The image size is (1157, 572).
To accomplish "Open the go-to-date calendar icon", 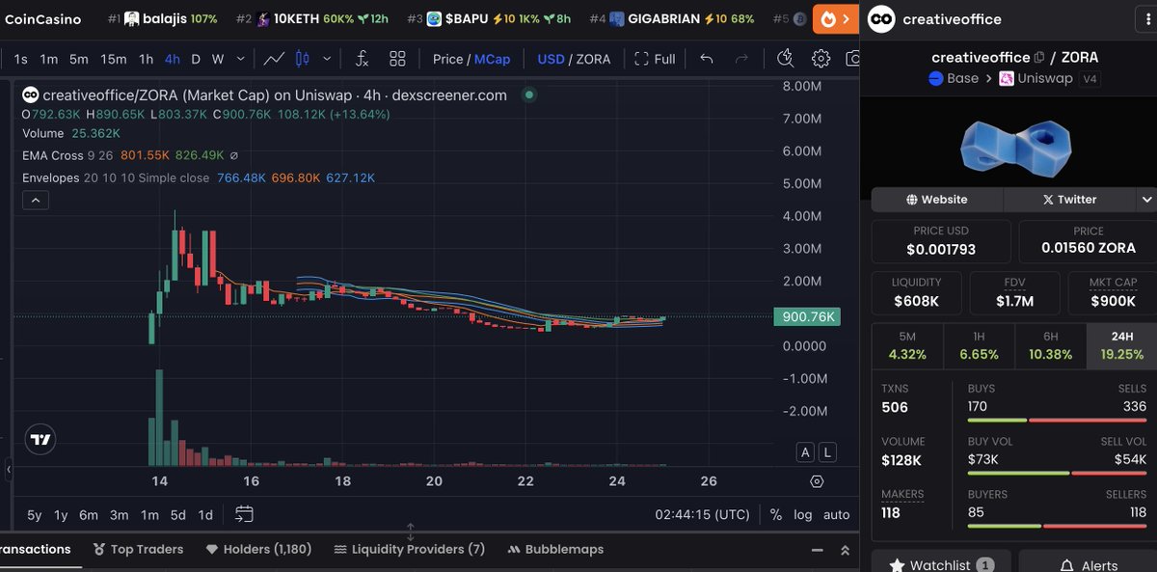I will pyautogui.click(x=244, y=515).
